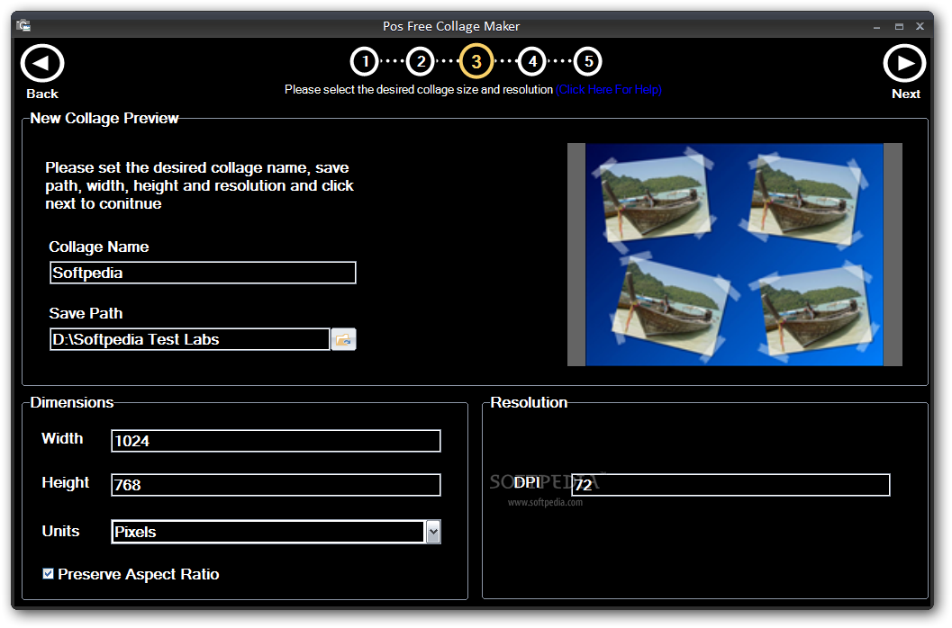Jump to wizard step 1 circle
Viewport: 952px width, 628px height.
coord(364,61)
